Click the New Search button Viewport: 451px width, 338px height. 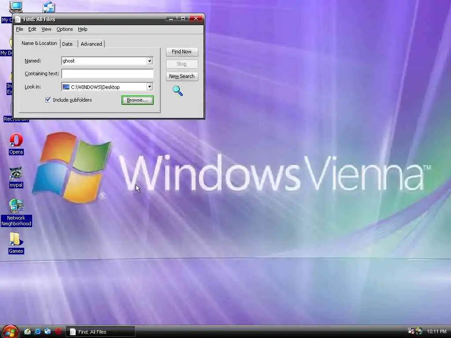click(182, 76)
